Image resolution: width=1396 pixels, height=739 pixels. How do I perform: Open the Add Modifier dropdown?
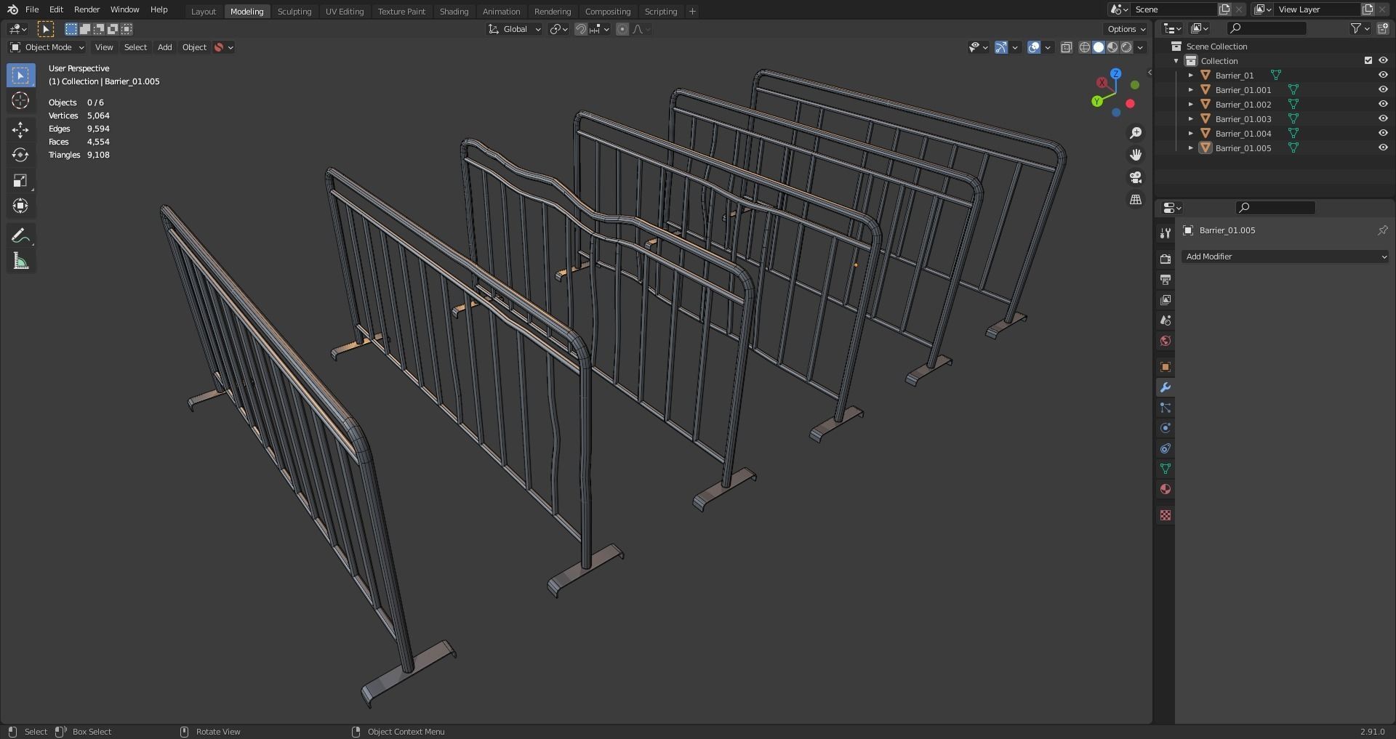tap(1285, 257)
